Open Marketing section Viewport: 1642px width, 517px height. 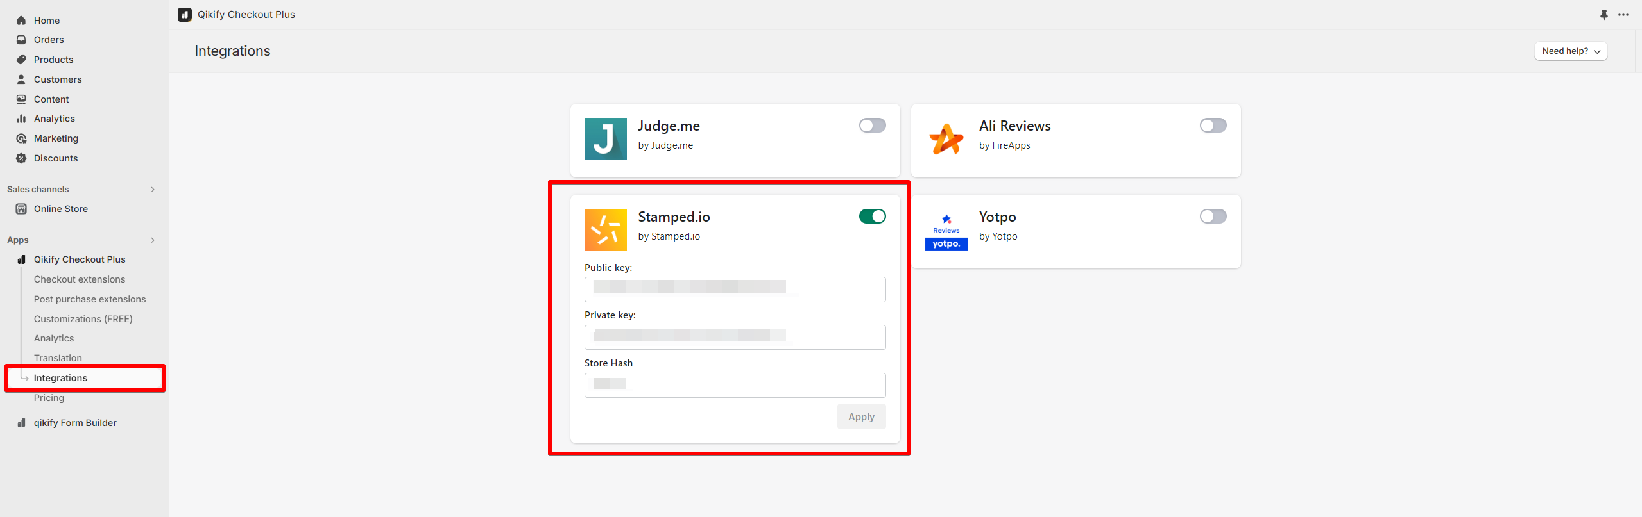[x=56, y=138]
